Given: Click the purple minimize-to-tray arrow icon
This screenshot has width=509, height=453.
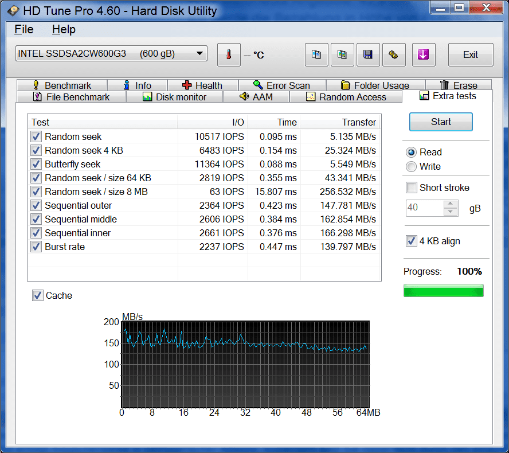Looking at the screenshot, I should [423, 54].
